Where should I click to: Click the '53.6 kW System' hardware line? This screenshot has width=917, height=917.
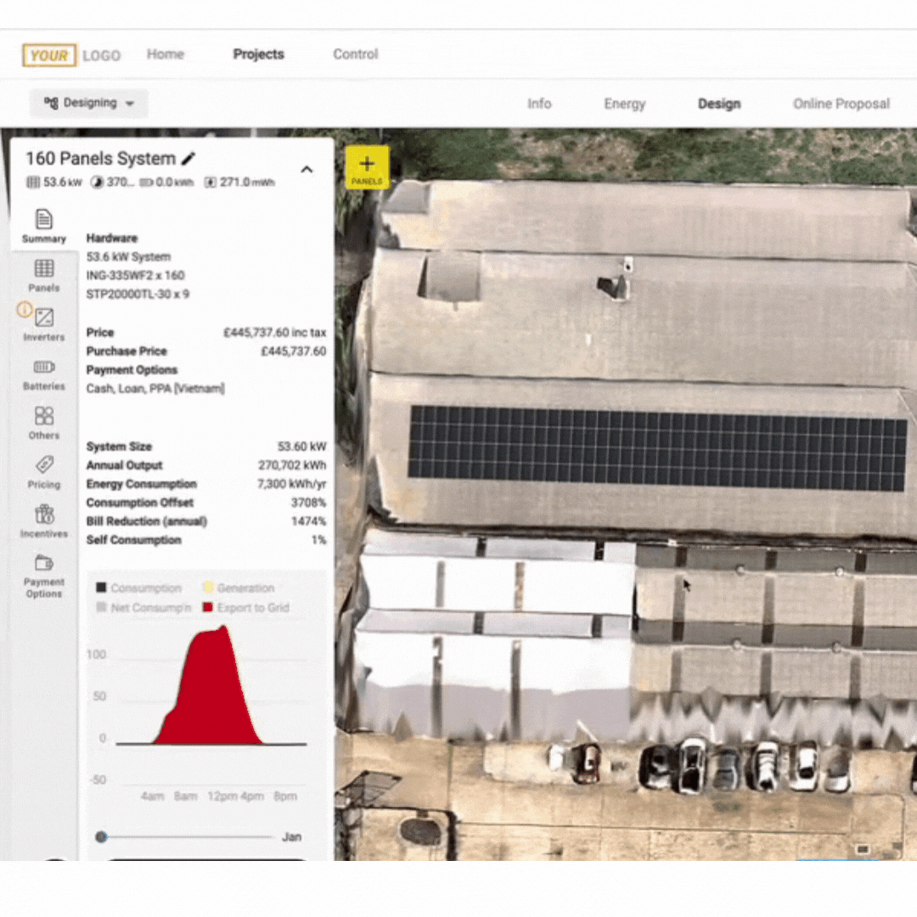click(129, 256)
